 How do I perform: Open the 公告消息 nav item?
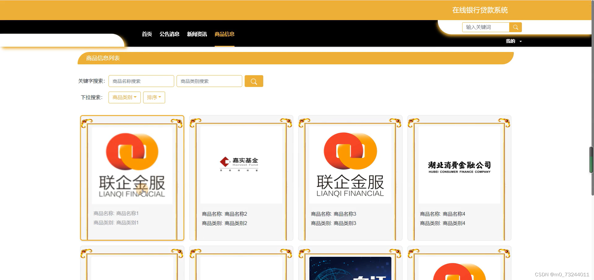(170, 34)
